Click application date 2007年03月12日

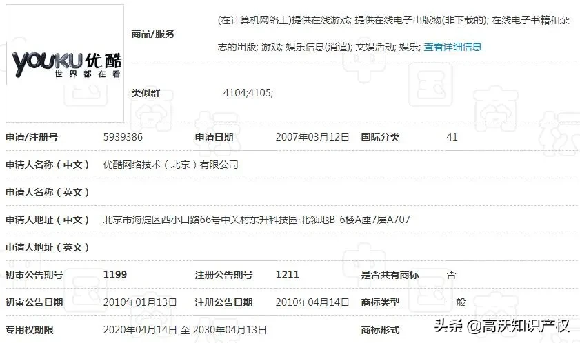point(312,137)
